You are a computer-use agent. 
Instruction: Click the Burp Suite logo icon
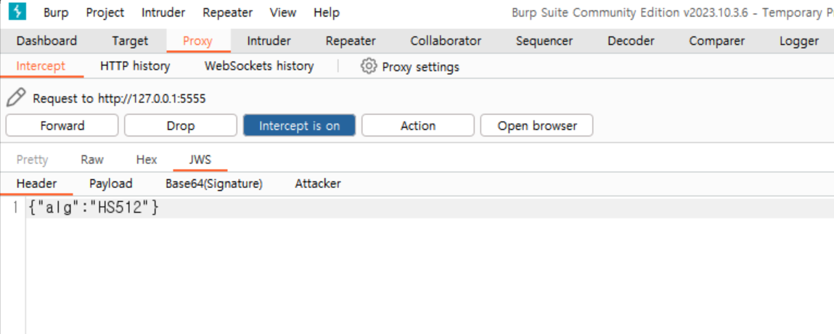point(17,12)
